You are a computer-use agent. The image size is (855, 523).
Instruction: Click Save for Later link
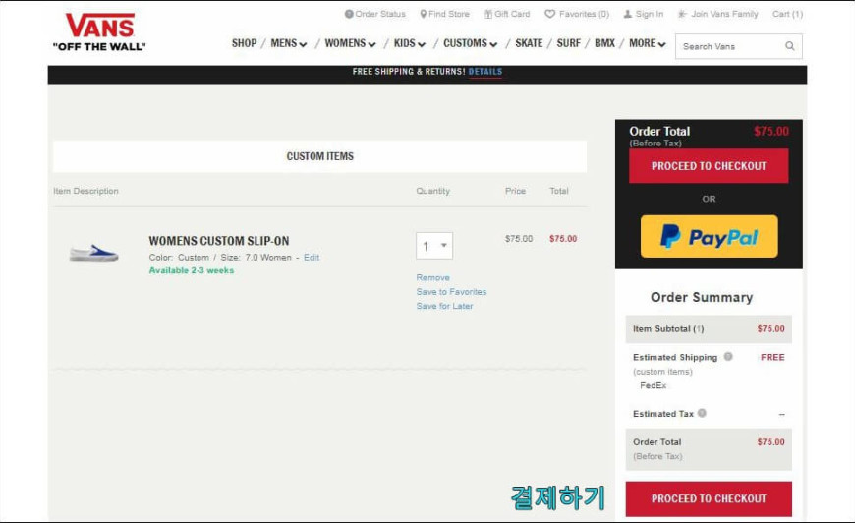click(444, 306)
